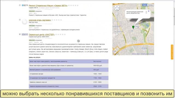The height and width of the screenshot is (98, 175).
Task: Click the map zoom-out minus button
Action: [117, 34]
